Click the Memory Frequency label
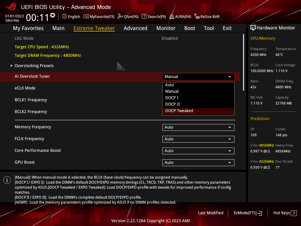This screenshot has width=301, height=226. [x=33, y=127]
